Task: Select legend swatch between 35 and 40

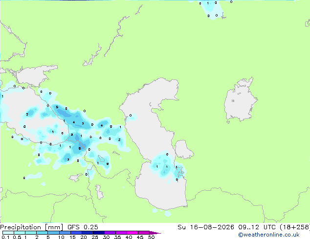Action: point(121,233)
